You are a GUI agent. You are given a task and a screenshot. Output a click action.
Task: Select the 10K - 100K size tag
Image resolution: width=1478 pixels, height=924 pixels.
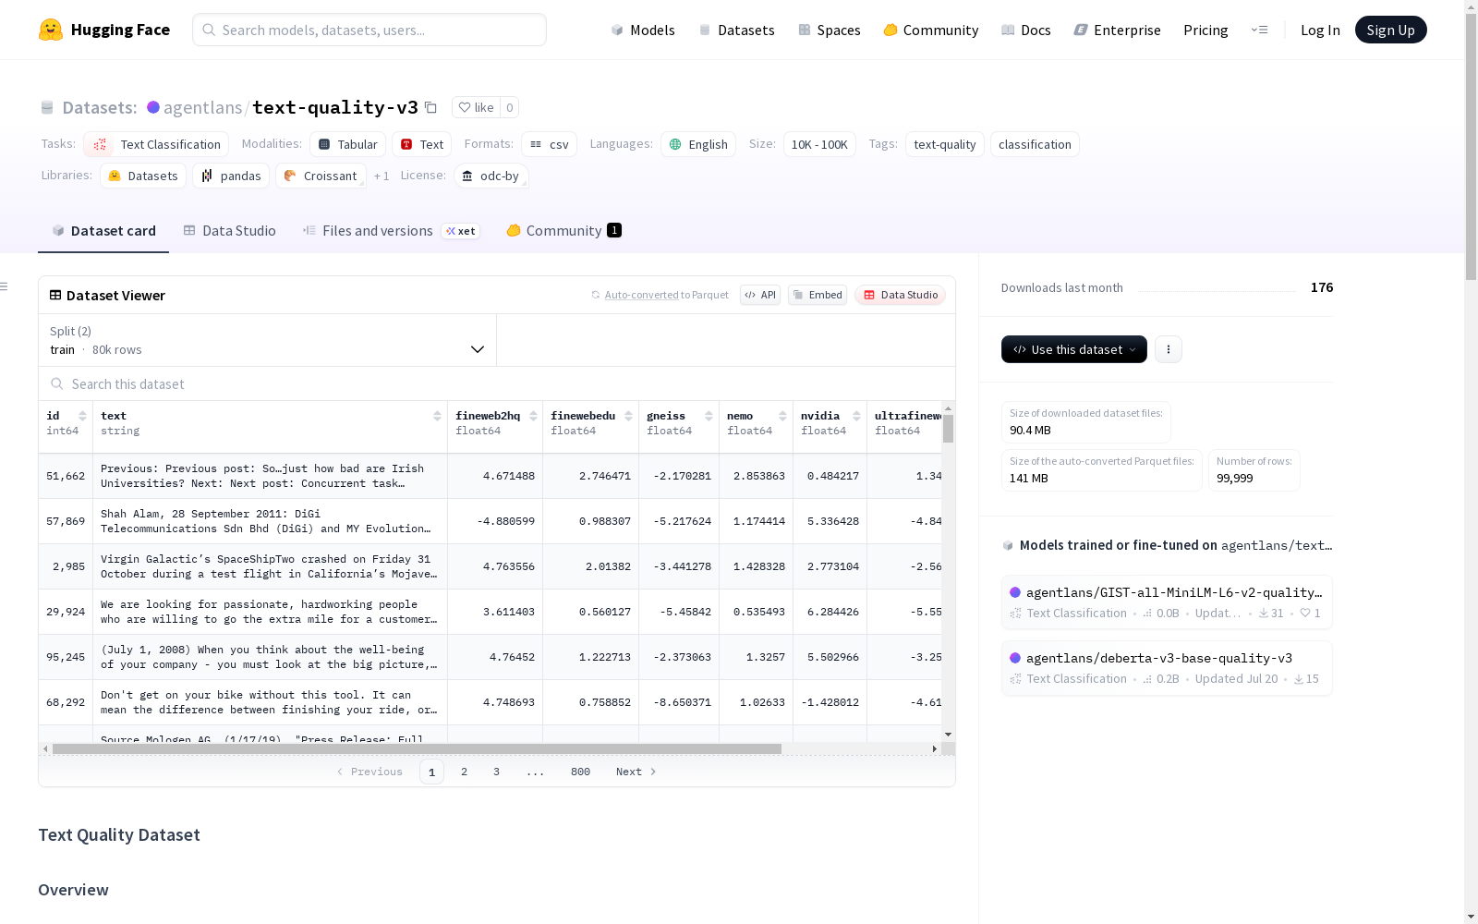819,144
